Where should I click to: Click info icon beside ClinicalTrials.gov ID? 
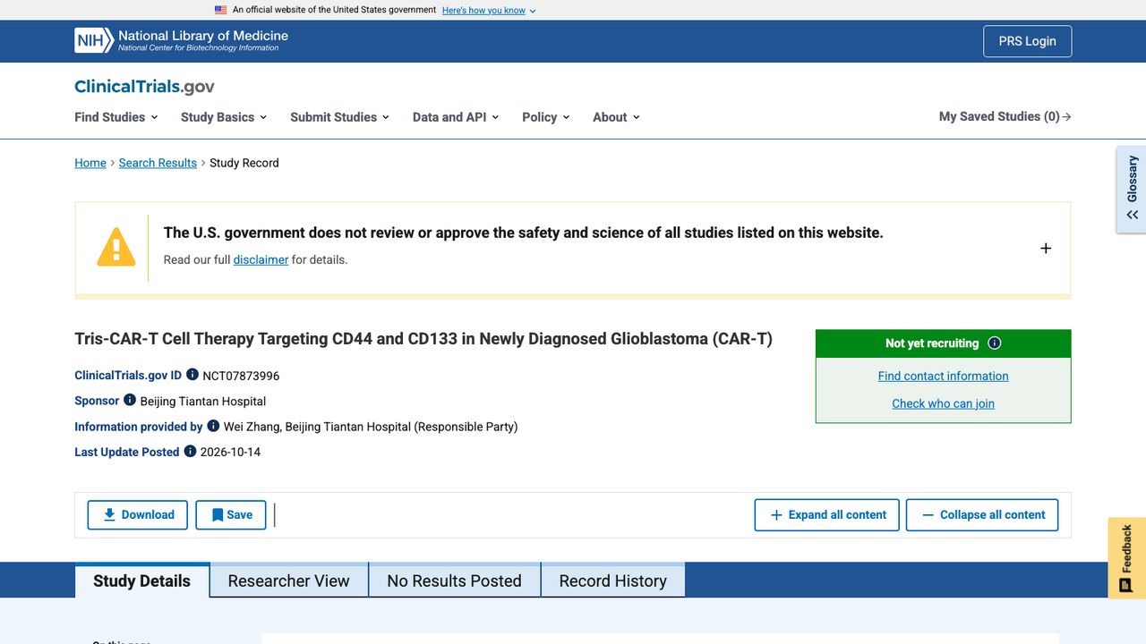pyautogui.click(x=192, y=375)
